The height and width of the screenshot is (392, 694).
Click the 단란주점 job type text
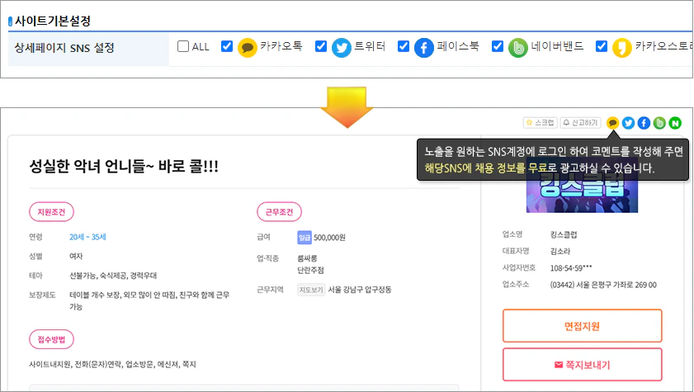pyautogui.click(x=311, y=270)
